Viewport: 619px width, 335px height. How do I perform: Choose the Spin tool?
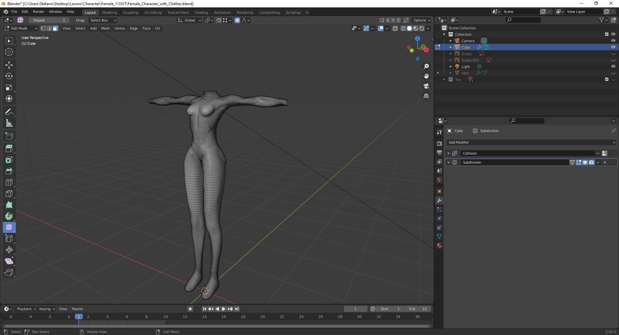pyautogui.click(x=9, y=216)
